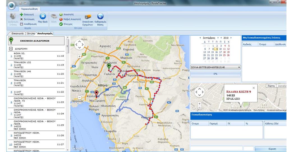Click the Όνομα column in unmapped stops

click(266, 44)
